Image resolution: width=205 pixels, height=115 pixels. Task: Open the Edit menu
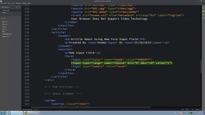pyautogui.click(x=5, y=3)
